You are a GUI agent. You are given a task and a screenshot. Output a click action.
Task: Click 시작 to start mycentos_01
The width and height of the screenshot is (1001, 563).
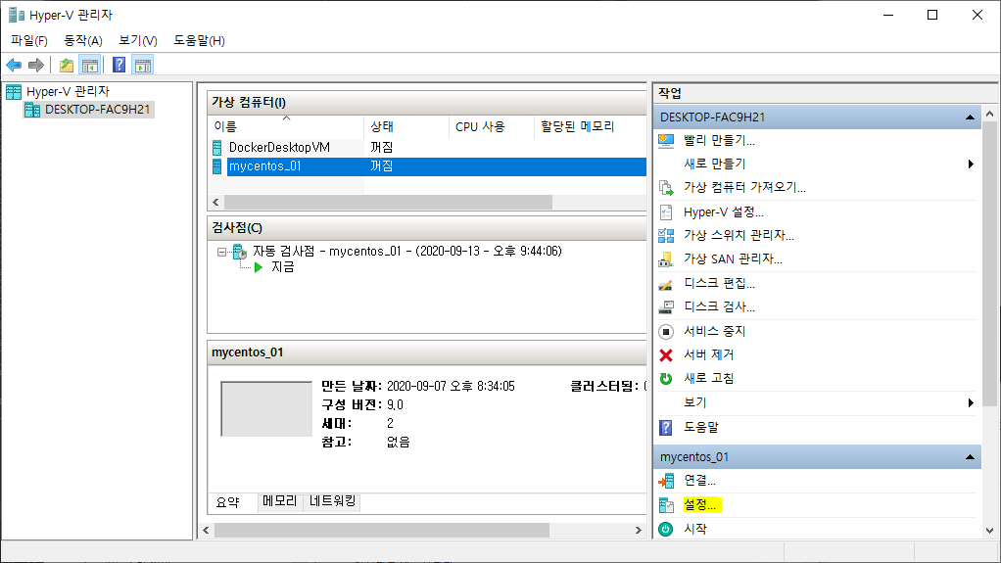[x=695, y=529]
